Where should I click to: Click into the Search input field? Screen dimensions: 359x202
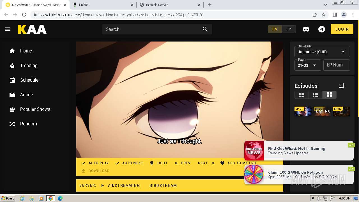pos(153,29)
